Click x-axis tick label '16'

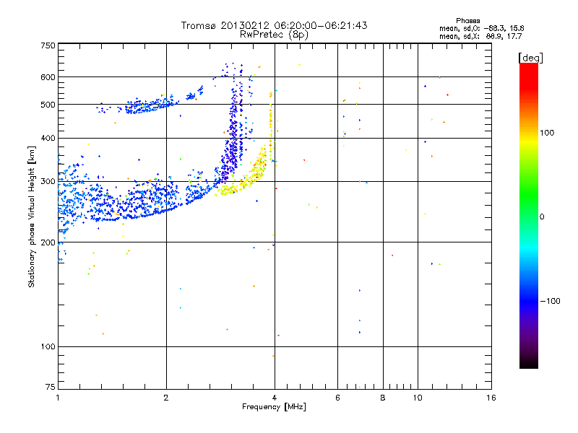tap(491, 398)
